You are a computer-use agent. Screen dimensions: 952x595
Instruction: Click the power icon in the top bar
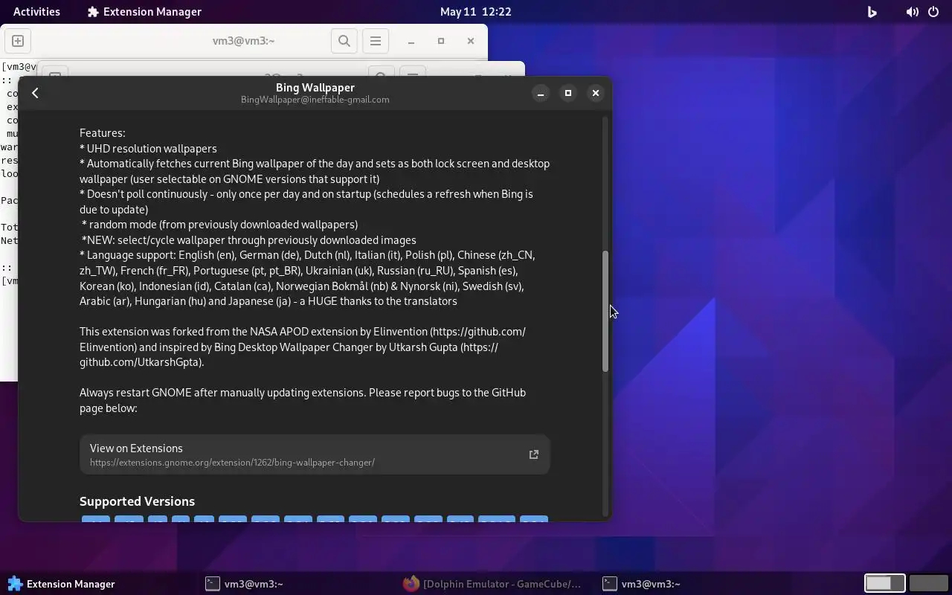click(x=933, y=12)
